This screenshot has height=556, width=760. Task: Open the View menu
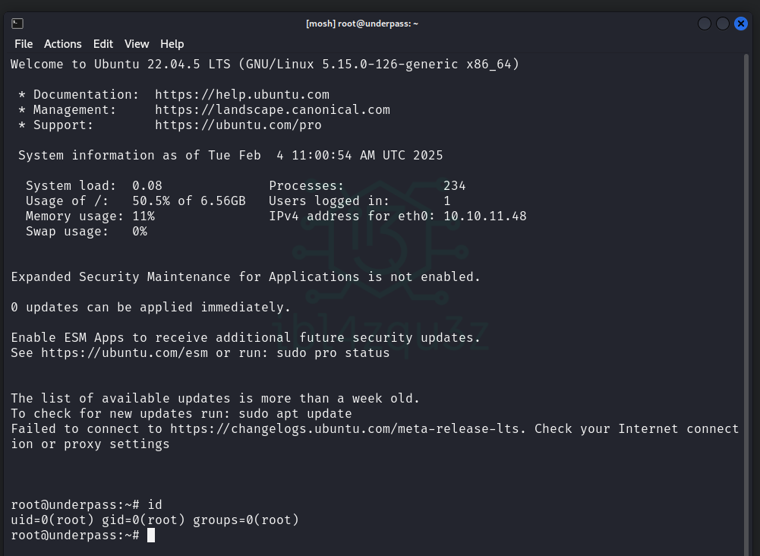coord(137,44)
